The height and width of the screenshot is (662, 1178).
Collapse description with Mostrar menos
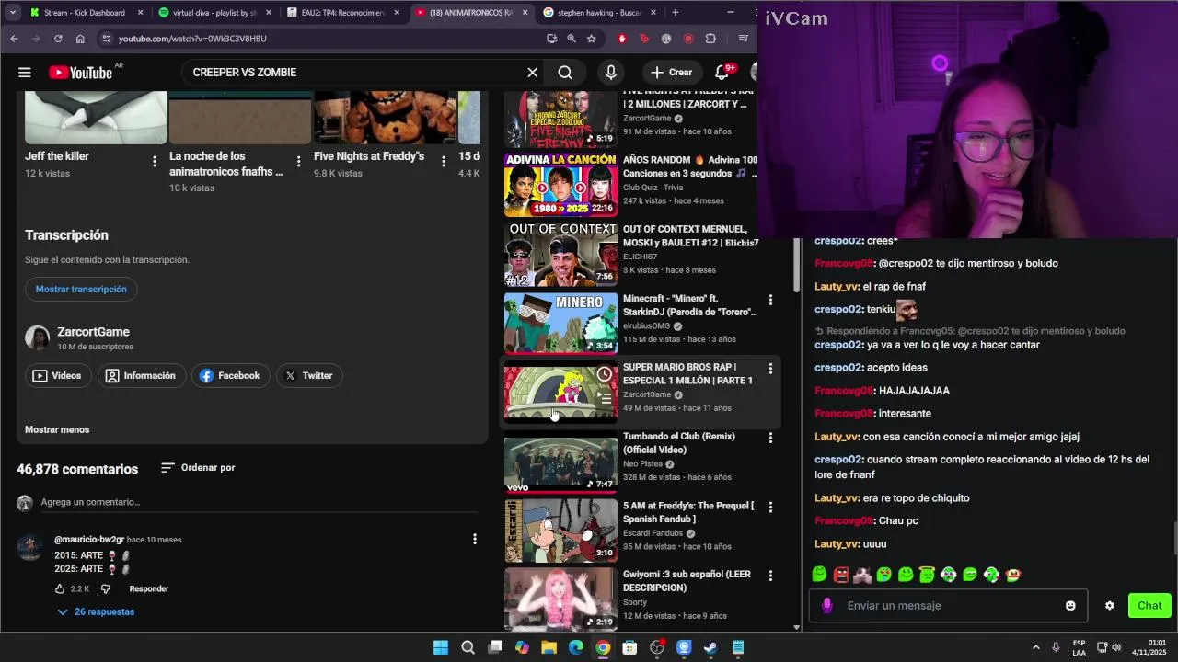click(57, 429)
